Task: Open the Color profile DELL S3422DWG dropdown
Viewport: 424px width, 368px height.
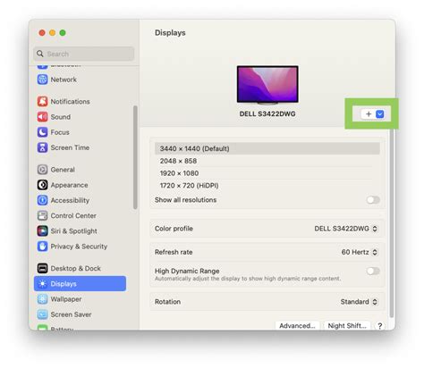Action: coord(346,229)
